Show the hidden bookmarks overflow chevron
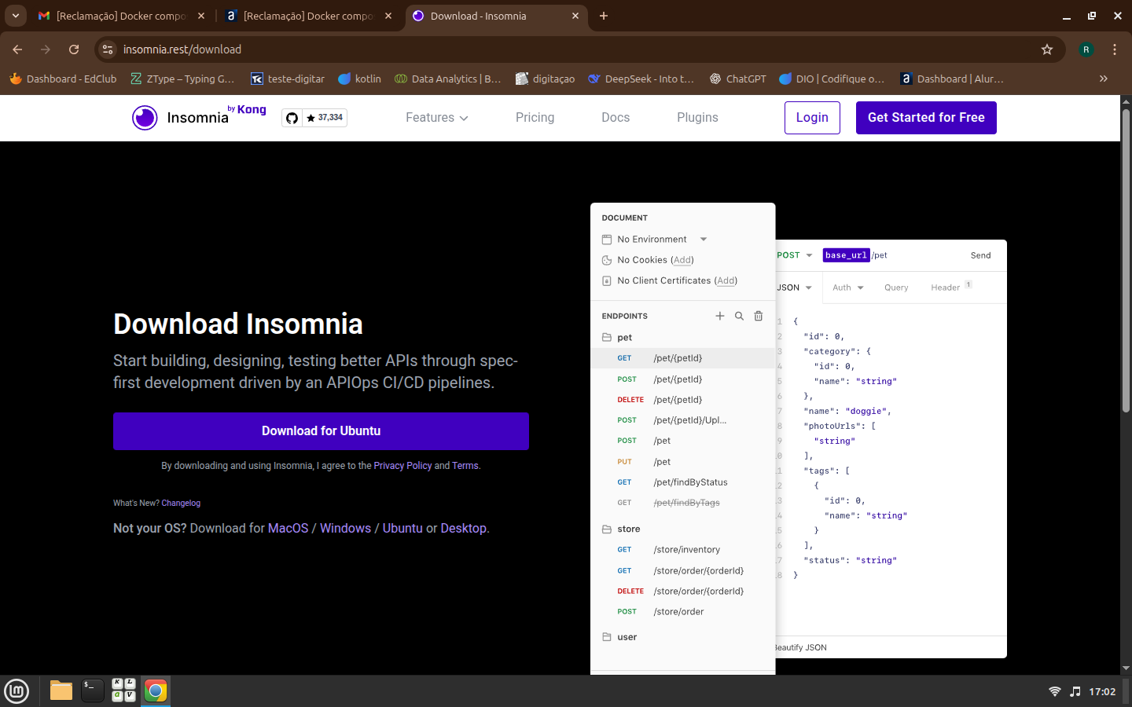 [x=1103, y=79]
